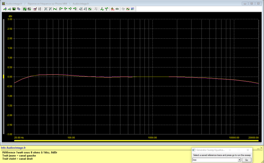
Task: Click the trace between horizontal lines icon
Action: pyautogui.click(x=90, y=9)
